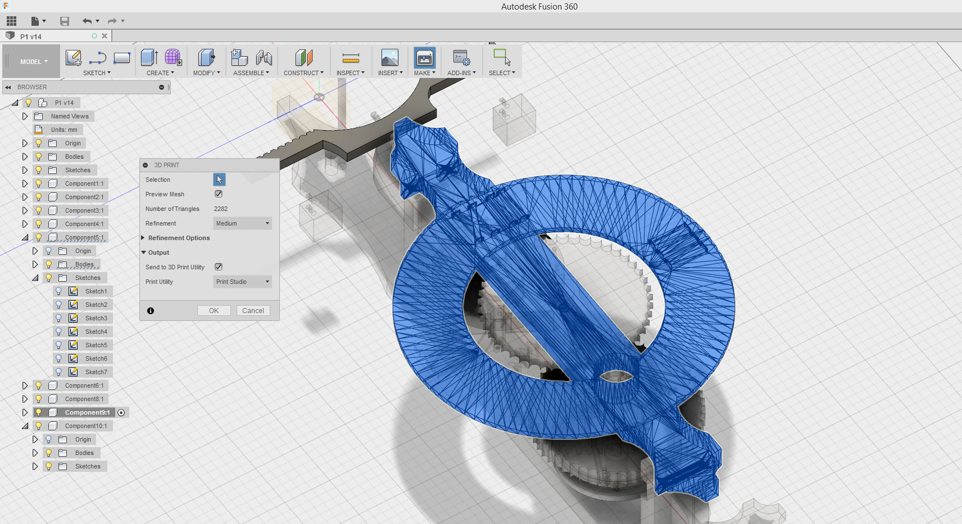This screenshot has height=524, width=962.
Task: Toggle visibility bulb of Sketch1
Action: click(58, 291)
